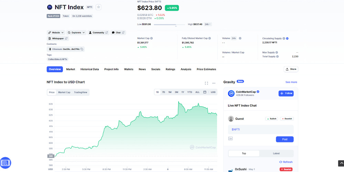This screenshot has width=344, height=172.
Task: Show Top posts in Gravity feed
Action: (x=244, y=153)
